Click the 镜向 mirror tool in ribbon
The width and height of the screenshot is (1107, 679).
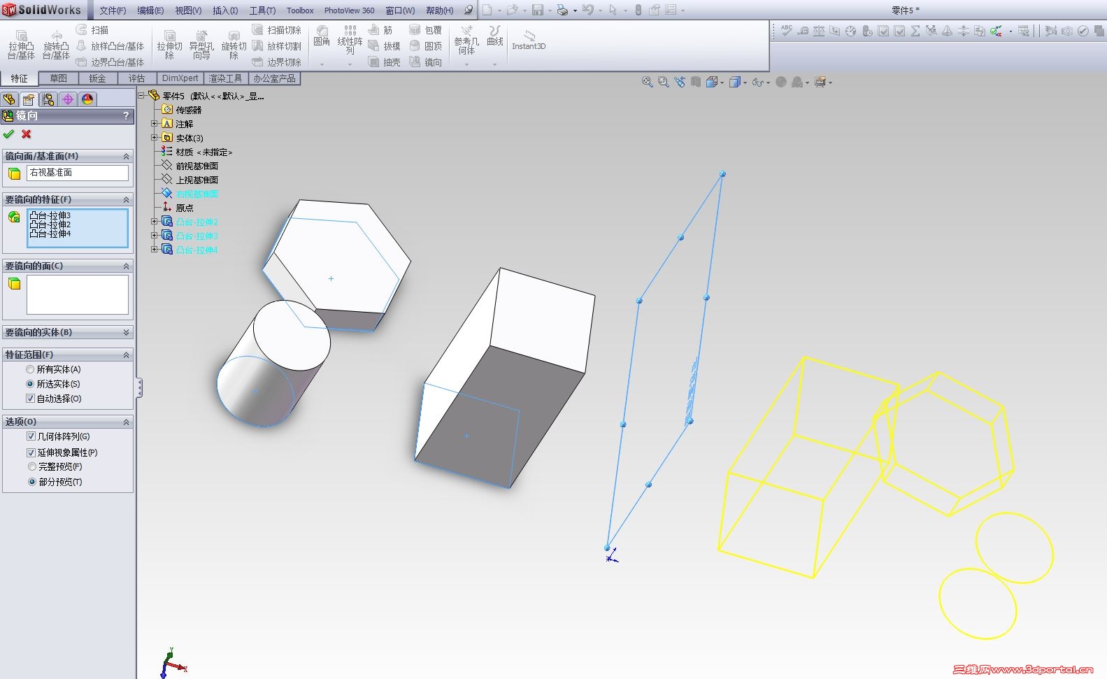click(425, 62)
